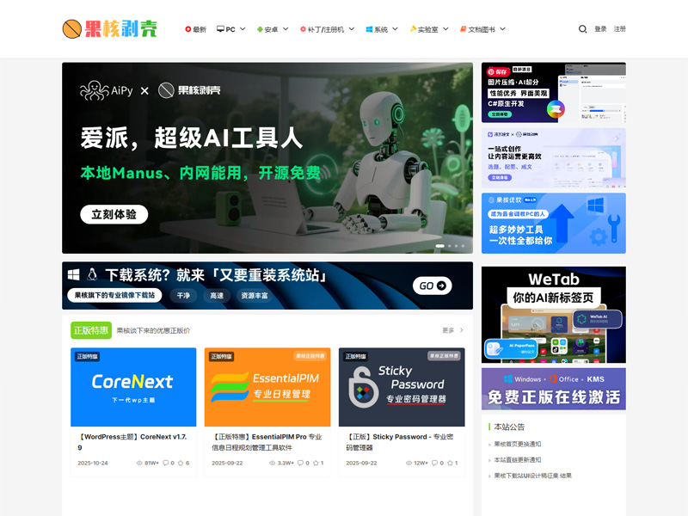Click the monitor icon beside PC menu
688x516 pixels.
[221, 28]
